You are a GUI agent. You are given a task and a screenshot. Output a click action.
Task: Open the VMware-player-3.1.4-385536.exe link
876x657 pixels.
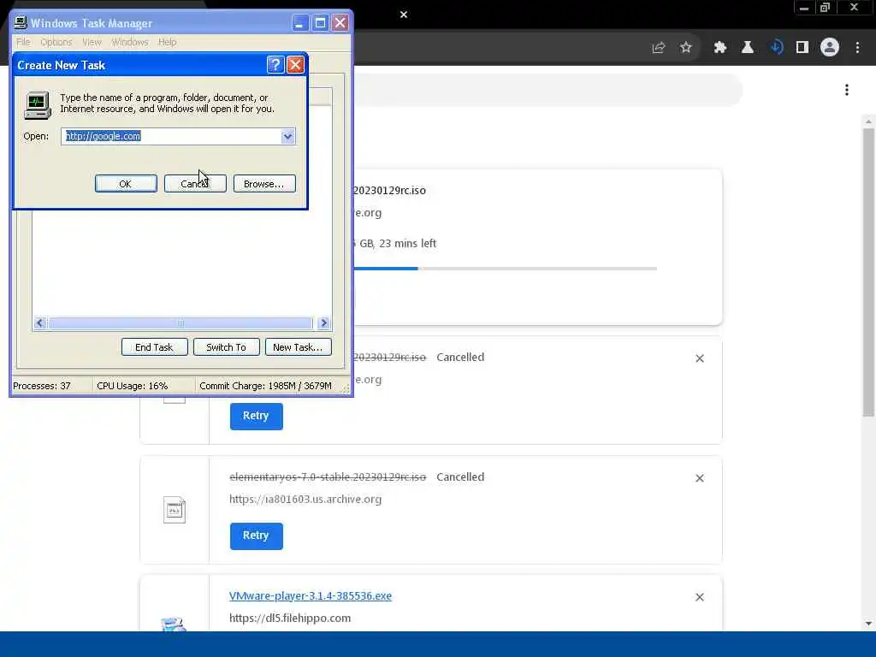(310, 596)
